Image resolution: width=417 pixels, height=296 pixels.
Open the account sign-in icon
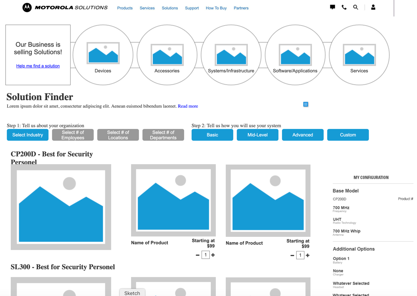point(373,7)
